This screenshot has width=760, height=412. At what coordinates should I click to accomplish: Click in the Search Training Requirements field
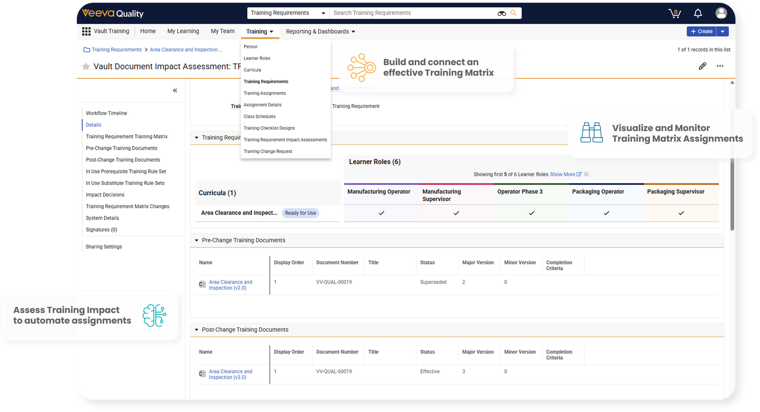coord(413,13)
